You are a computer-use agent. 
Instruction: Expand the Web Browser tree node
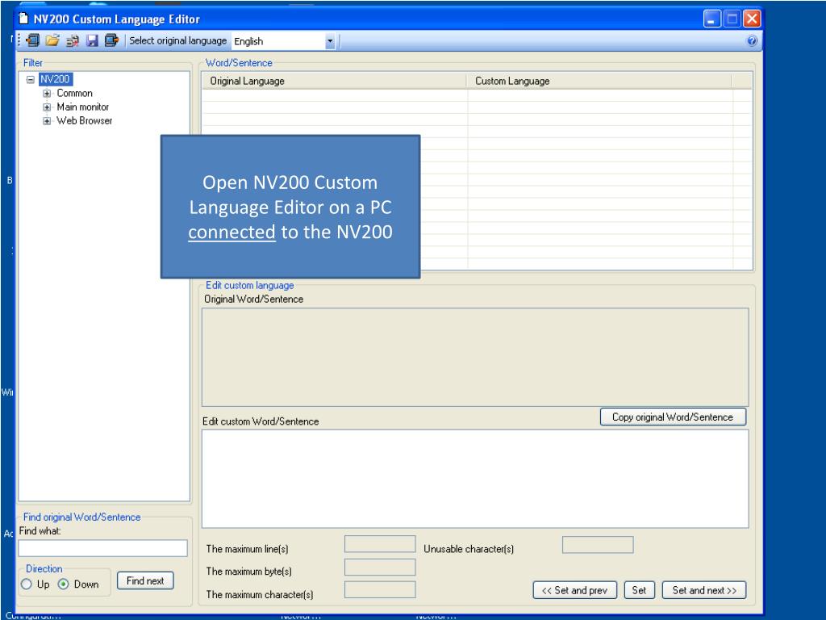(47, 121)
